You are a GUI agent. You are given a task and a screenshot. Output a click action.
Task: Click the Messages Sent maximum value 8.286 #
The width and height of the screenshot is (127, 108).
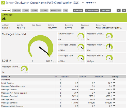click(x=109, y=99)
